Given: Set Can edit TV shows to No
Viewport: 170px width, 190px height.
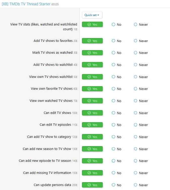Looking at the screenshot, I should [114, 113].
